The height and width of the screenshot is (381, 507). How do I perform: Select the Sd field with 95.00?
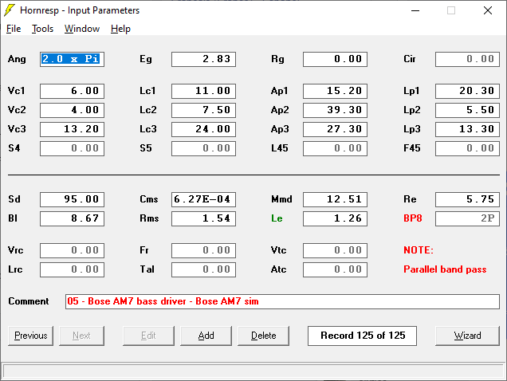pyautogui.click(x=72, y=199)
